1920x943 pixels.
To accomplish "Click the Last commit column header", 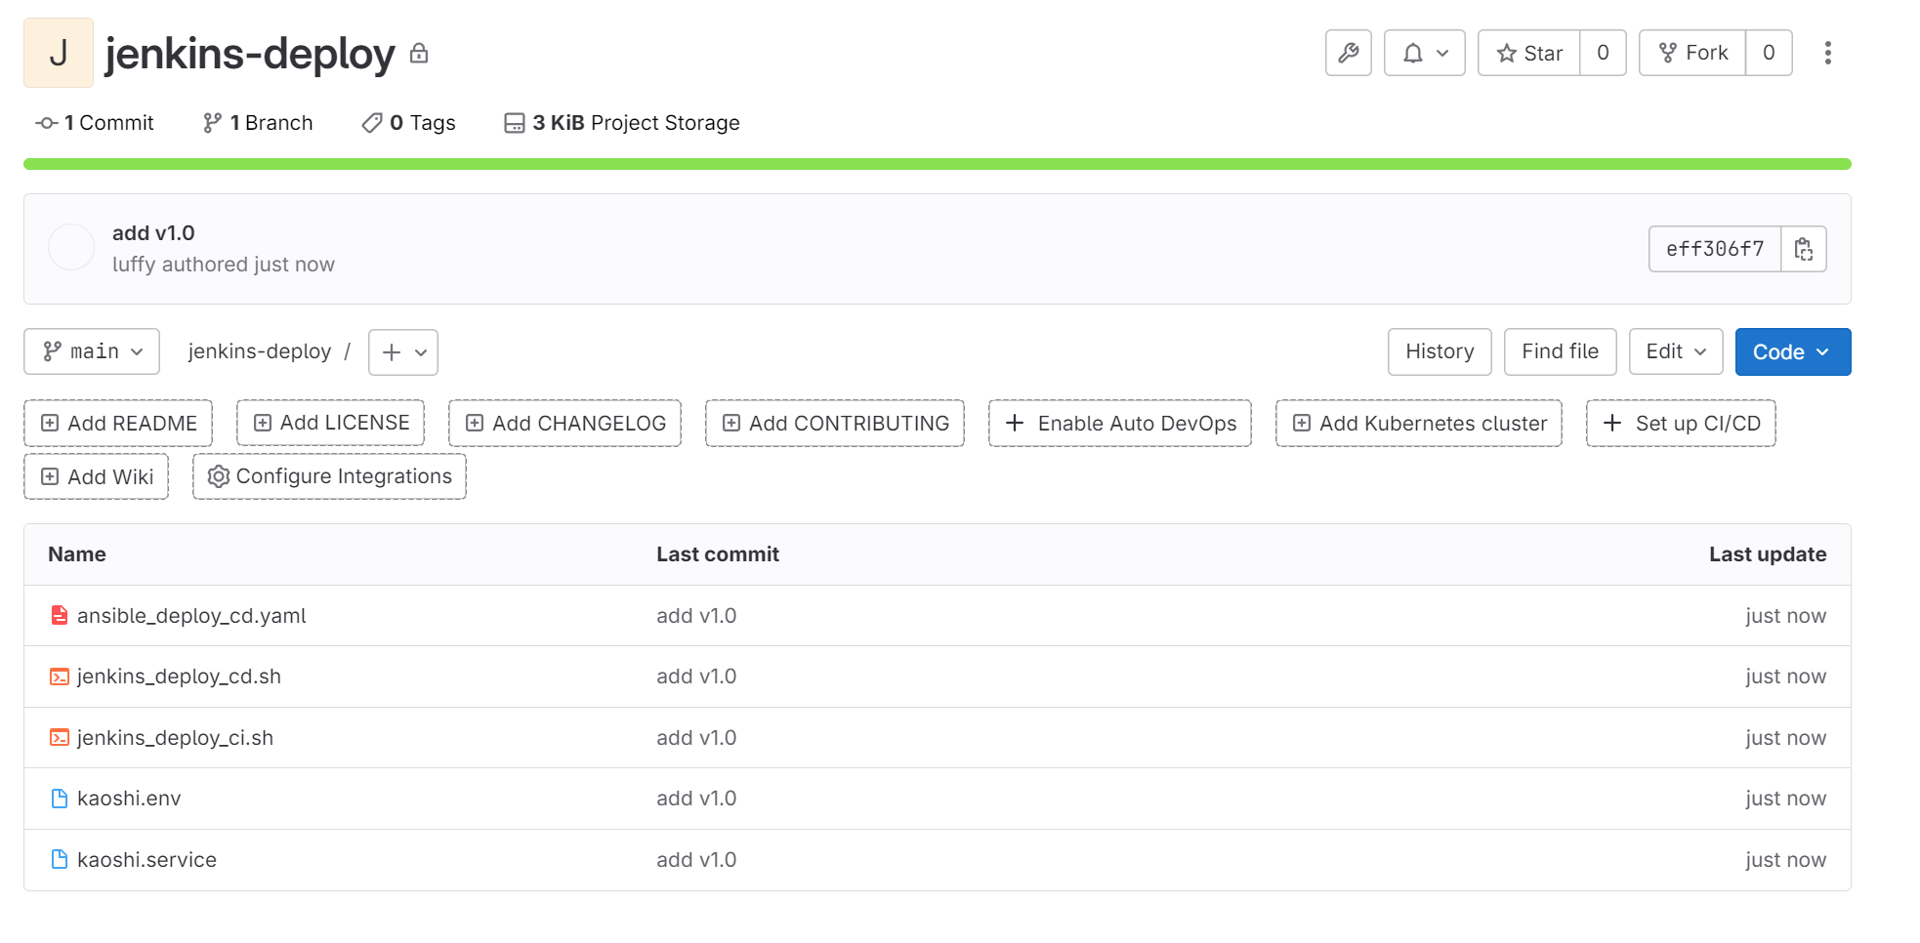I will click(718, 554).
